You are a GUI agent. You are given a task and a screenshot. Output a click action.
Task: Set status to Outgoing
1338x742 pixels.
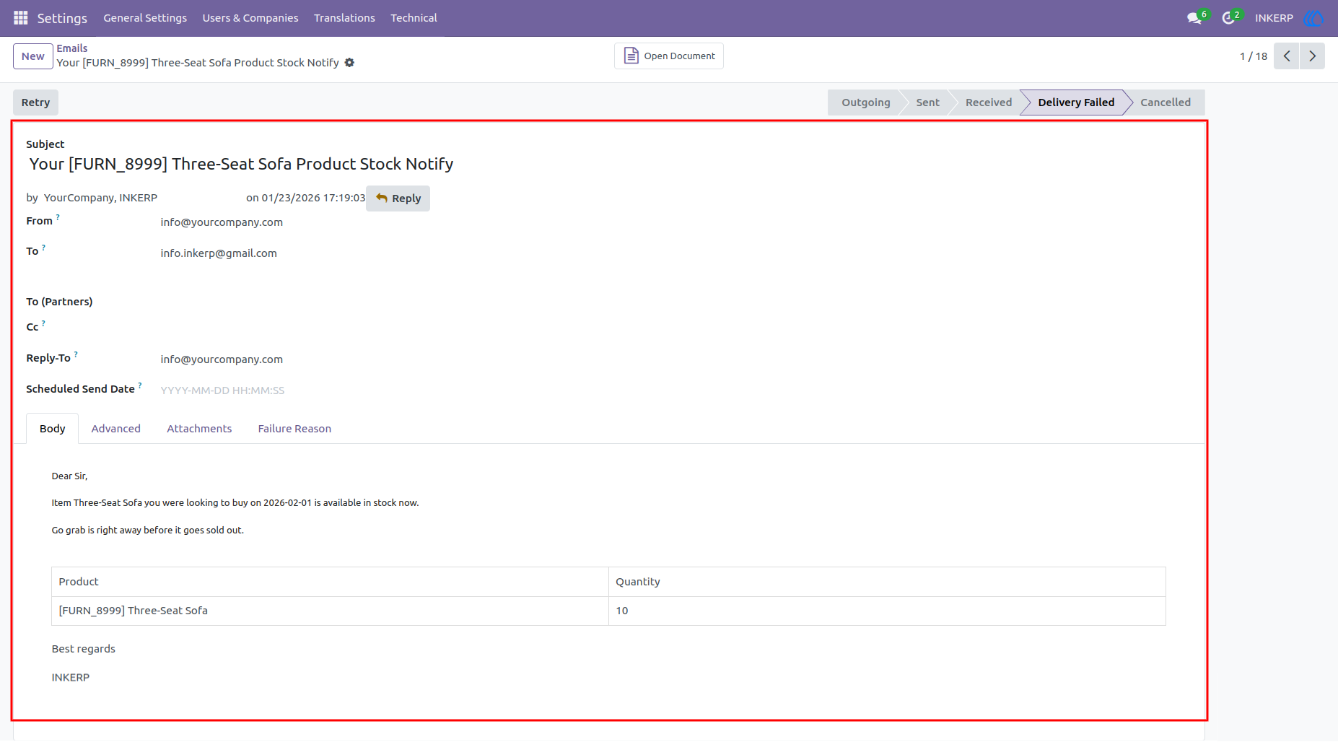(x=865, y=102)
